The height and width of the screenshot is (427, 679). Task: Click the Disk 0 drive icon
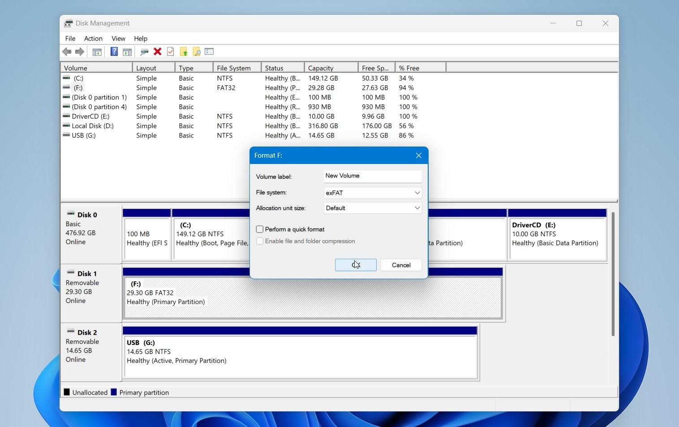click(70, 214)
